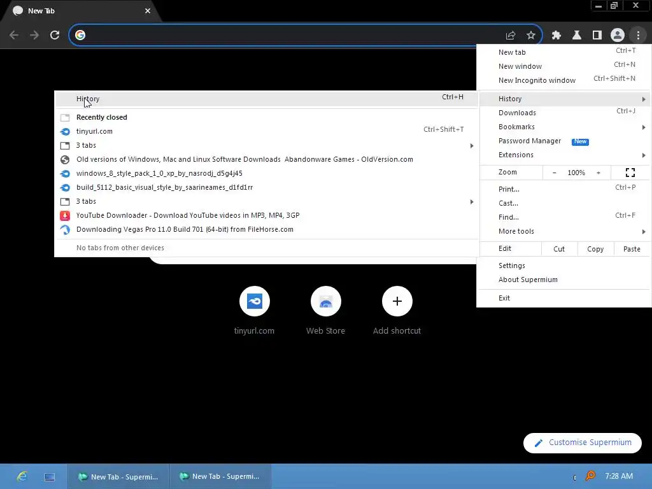Open the profile avatar icon

coord(618,36)
